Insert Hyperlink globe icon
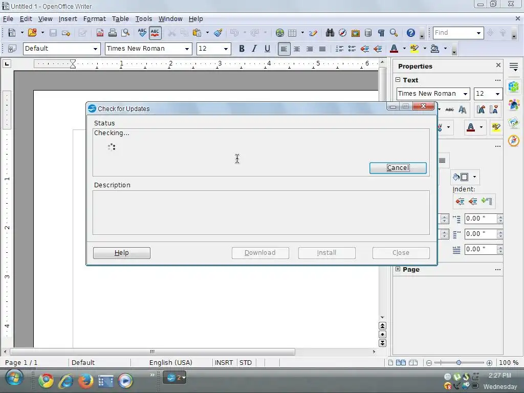 pos(280,33)
